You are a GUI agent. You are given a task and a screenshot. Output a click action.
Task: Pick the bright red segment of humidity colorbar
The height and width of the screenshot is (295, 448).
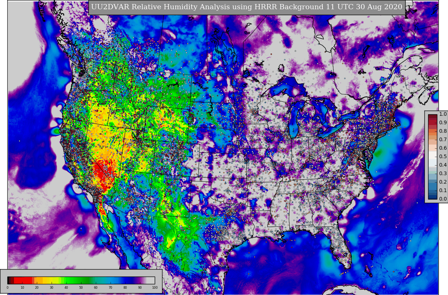click(23, 280)
